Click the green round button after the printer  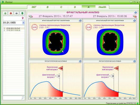click(x=22, y=13)
